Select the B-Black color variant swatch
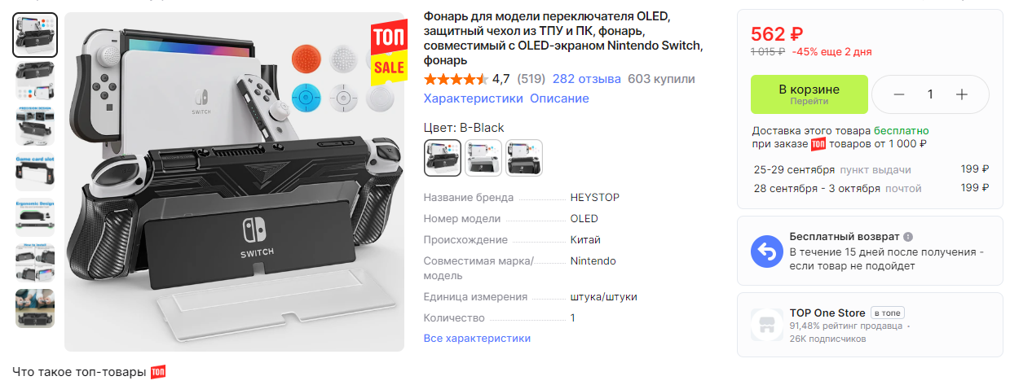 [443, 158]
